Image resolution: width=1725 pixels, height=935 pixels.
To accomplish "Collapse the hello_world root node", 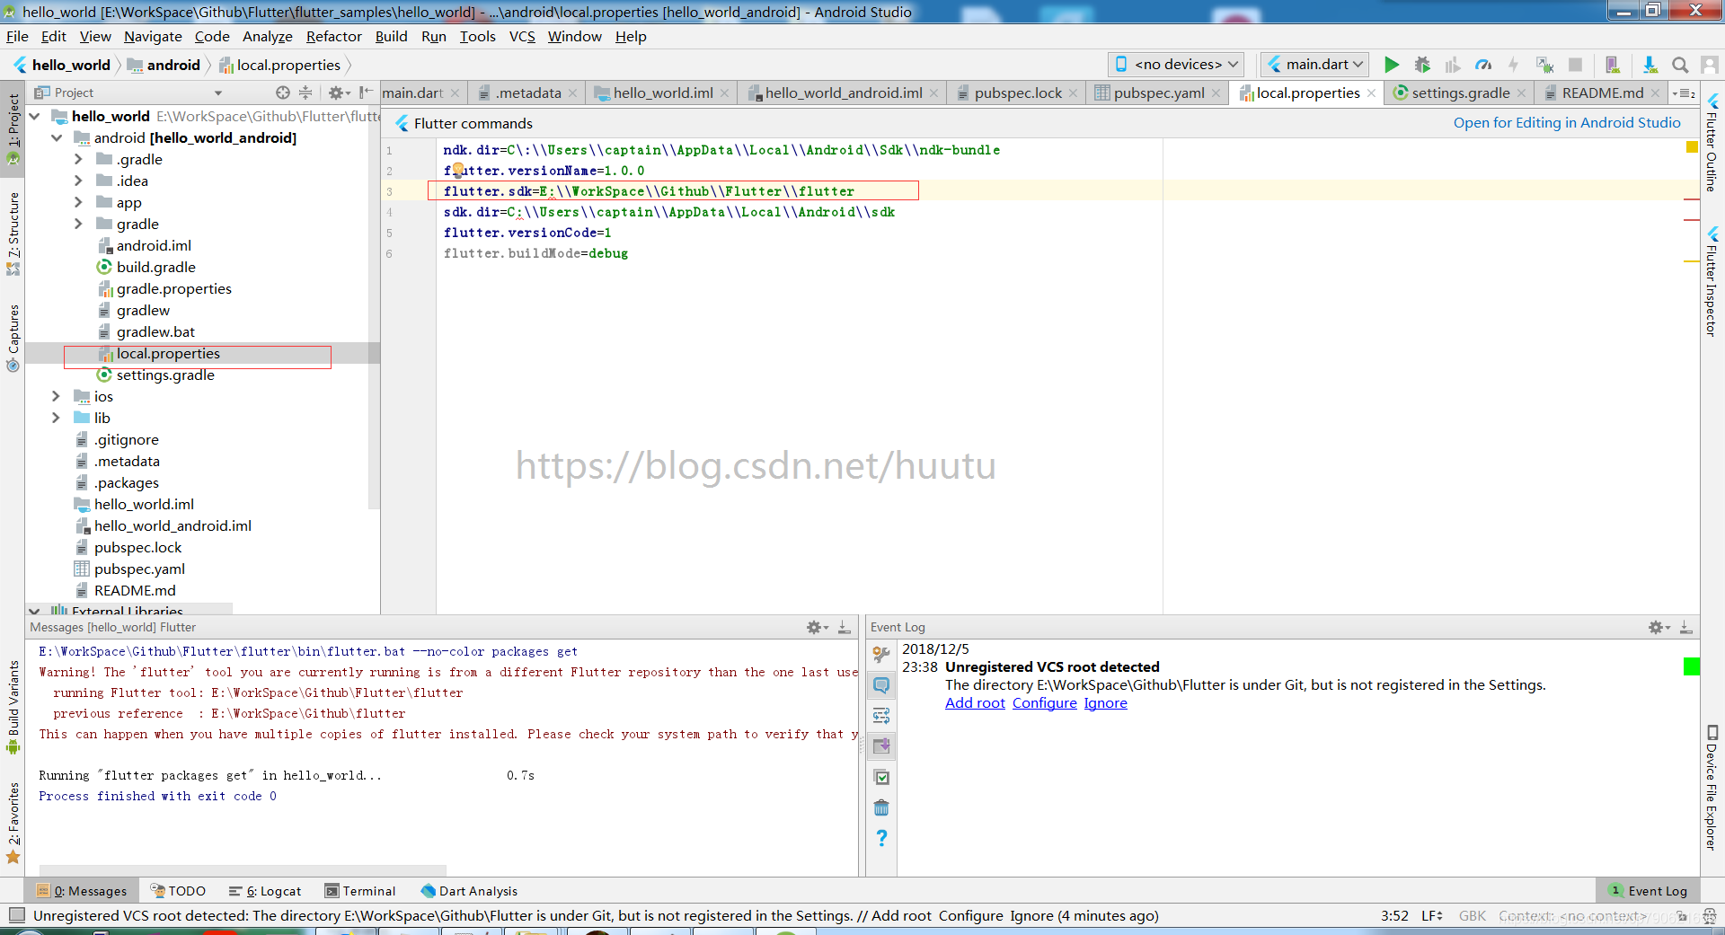I will click(35, 116).
